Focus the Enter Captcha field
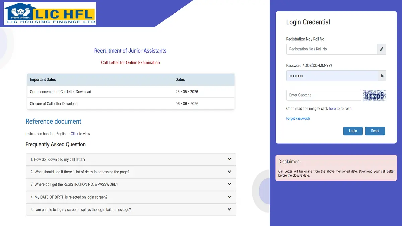Viewport: 402px width, 226px height. click(x=324, y=95)
